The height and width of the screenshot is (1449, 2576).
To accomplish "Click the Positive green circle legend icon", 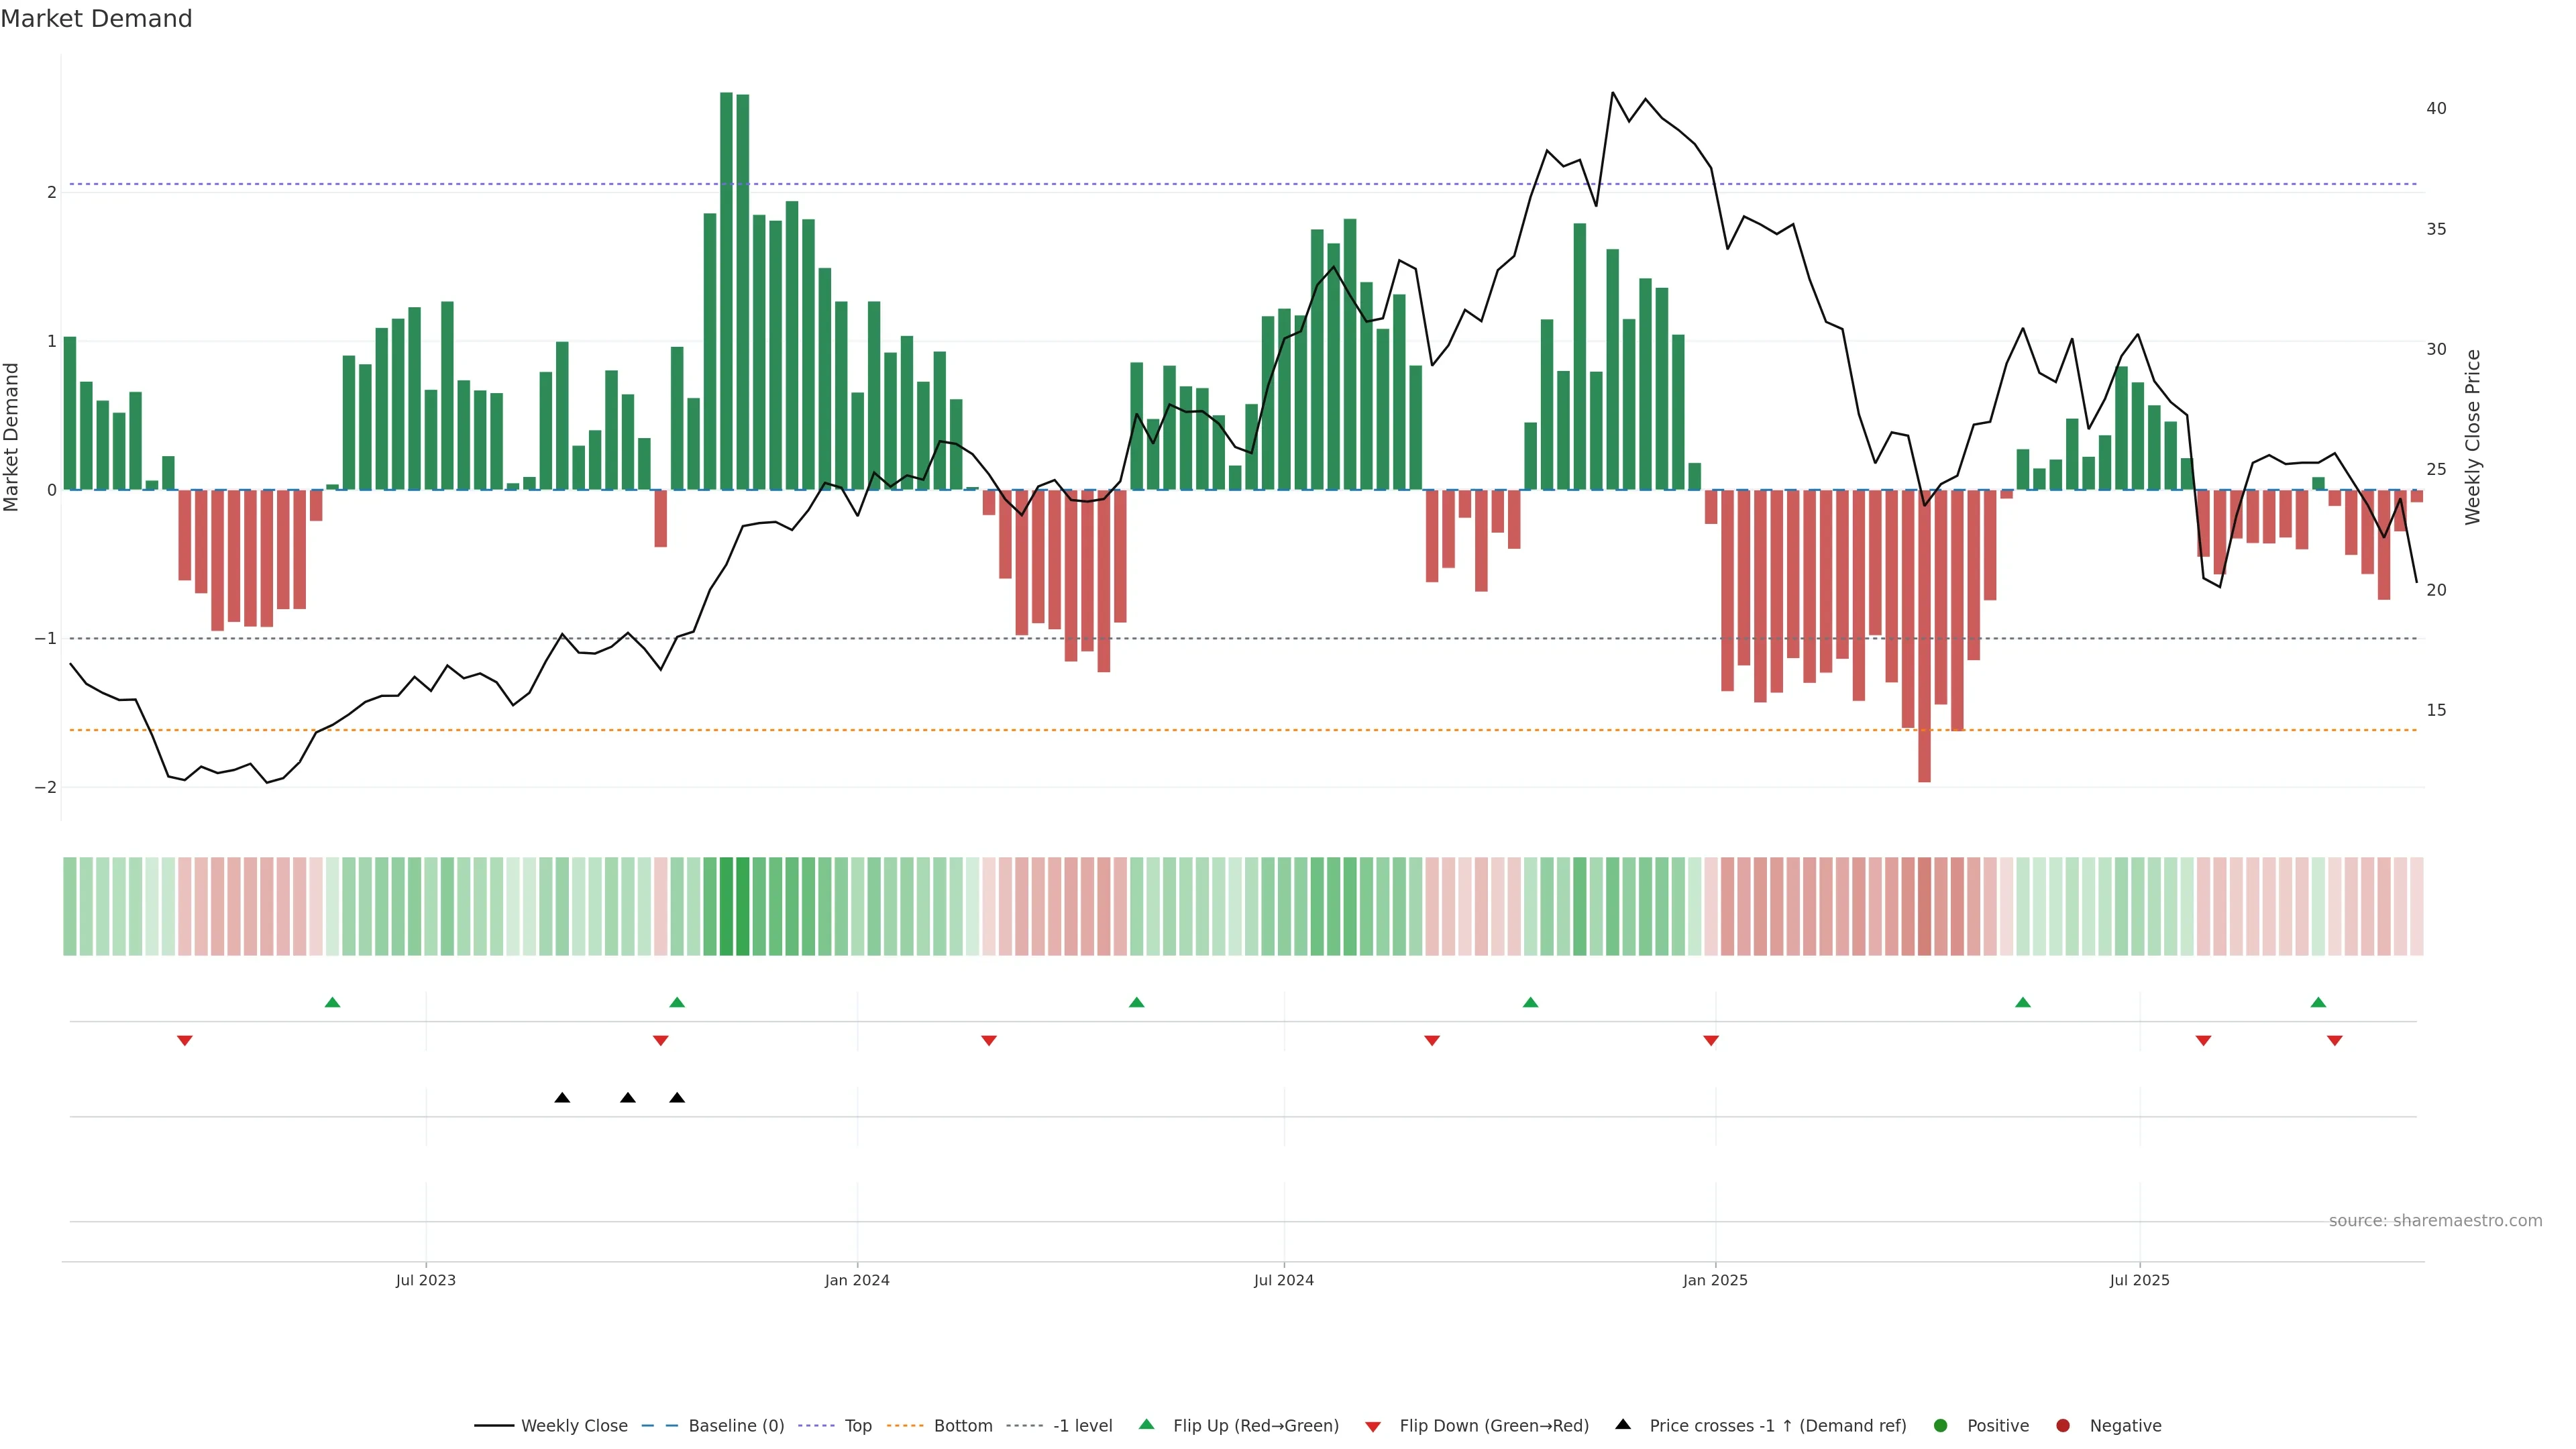I will click(1941, 1425).
